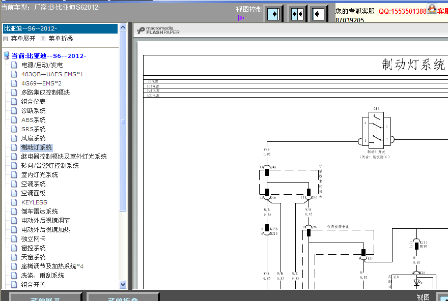Open the 4G69—EMS*2 entry
The image size is (448, 301).
tap(41, 83)
